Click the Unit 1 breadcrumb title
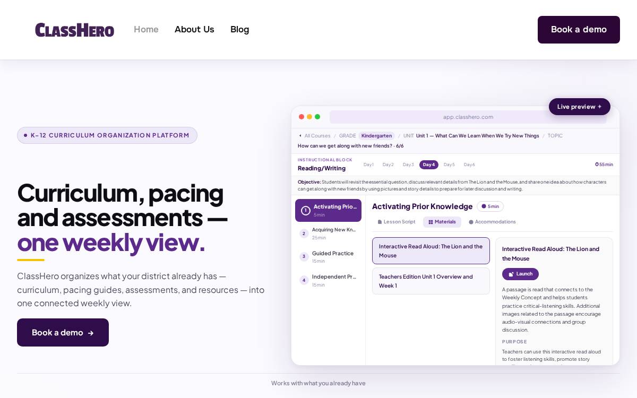Image resolution: width=637 pixels, height=398 pixels. 477,136
